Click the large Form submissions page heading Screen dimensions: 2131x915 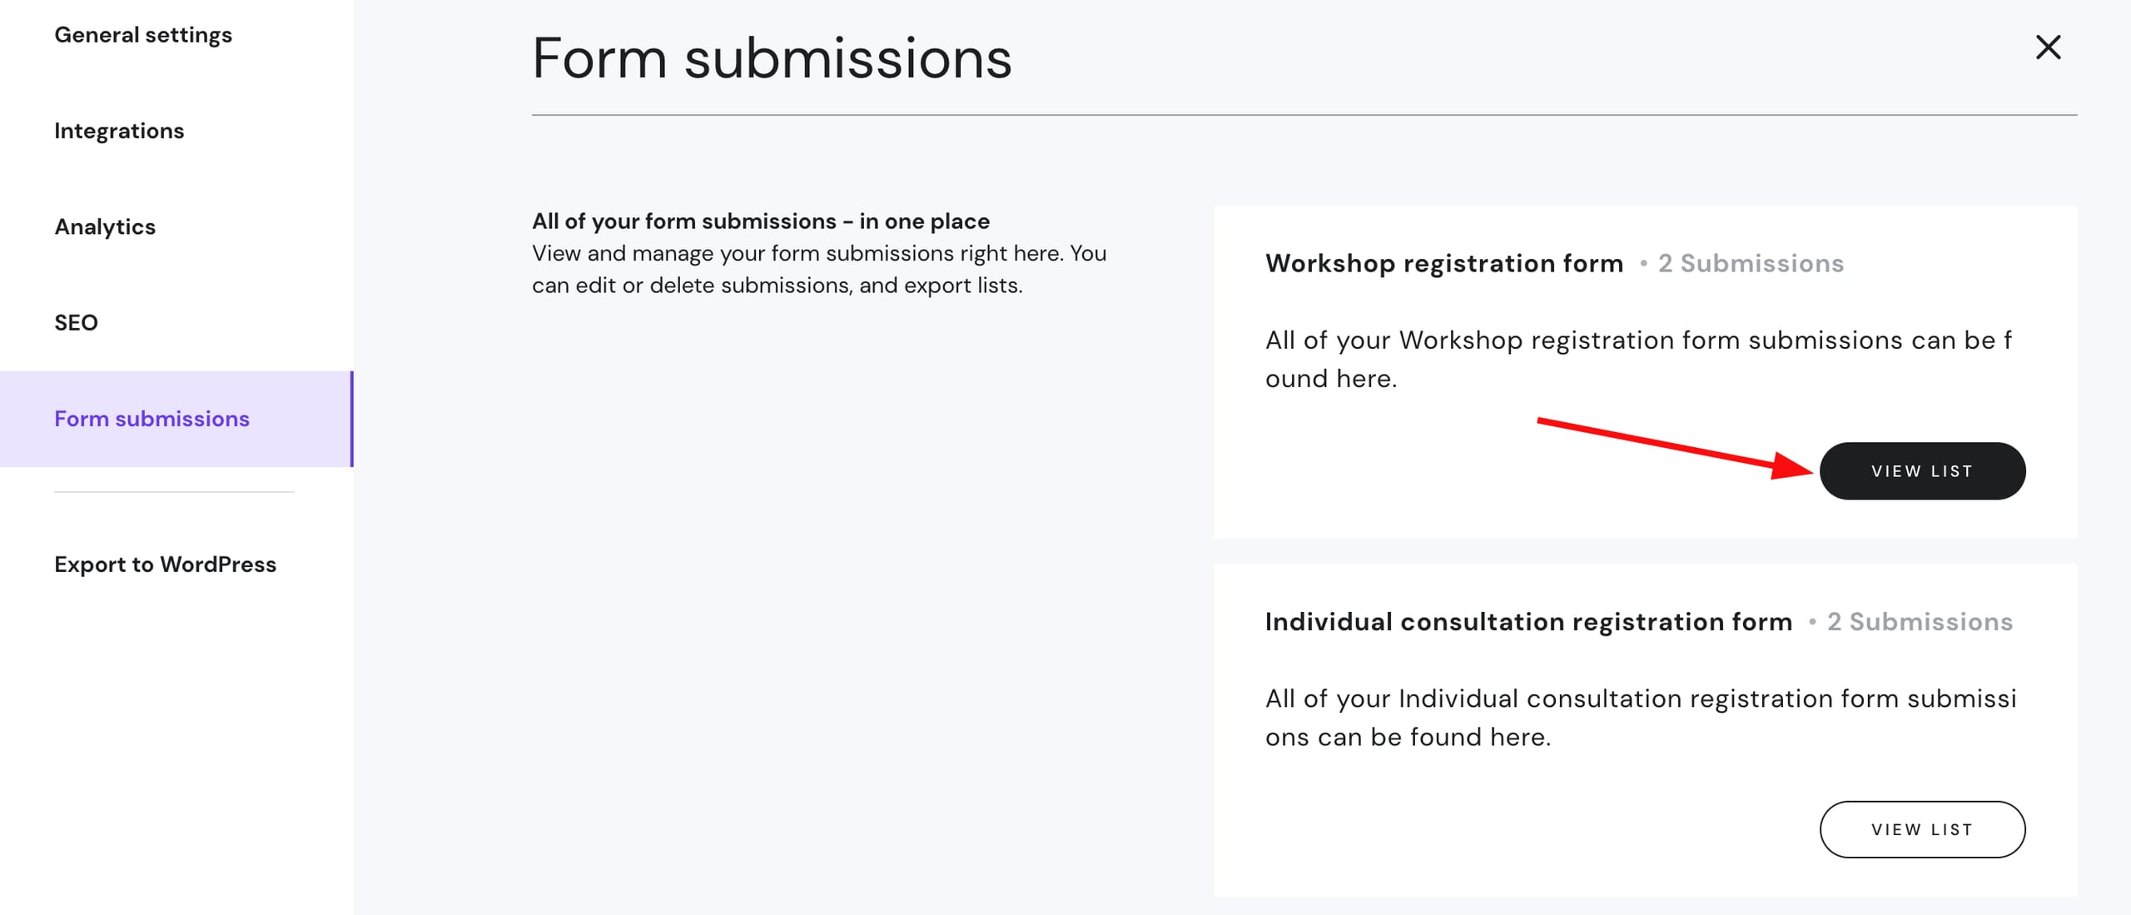tap(772, 58)
